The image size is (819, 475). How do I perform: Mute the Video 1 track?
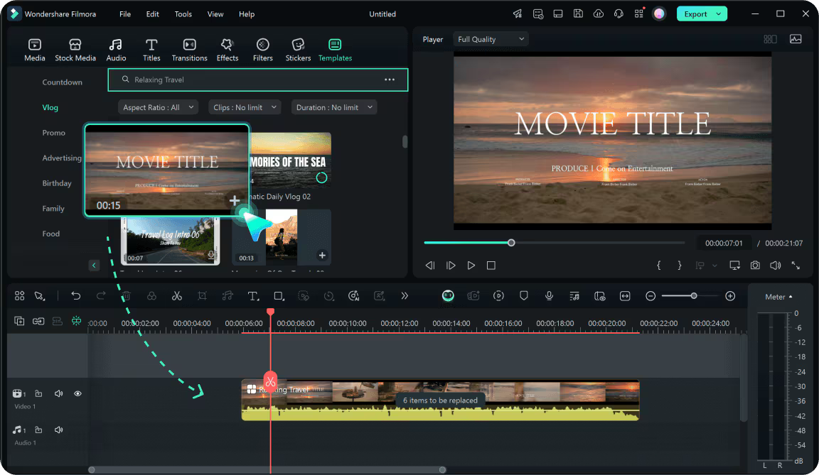click(x=58, y=393)
